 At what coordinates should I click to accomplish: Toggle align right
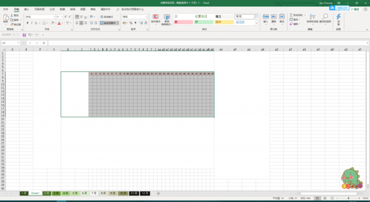pos(86,23)
